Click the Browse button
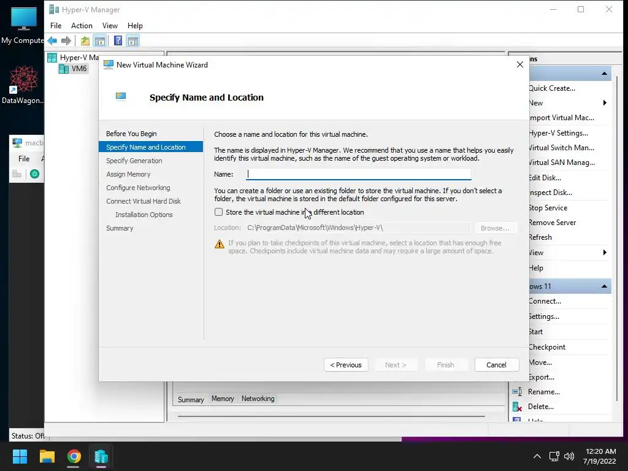The height and width of the screenshot is (471, 628). [495, 228]
